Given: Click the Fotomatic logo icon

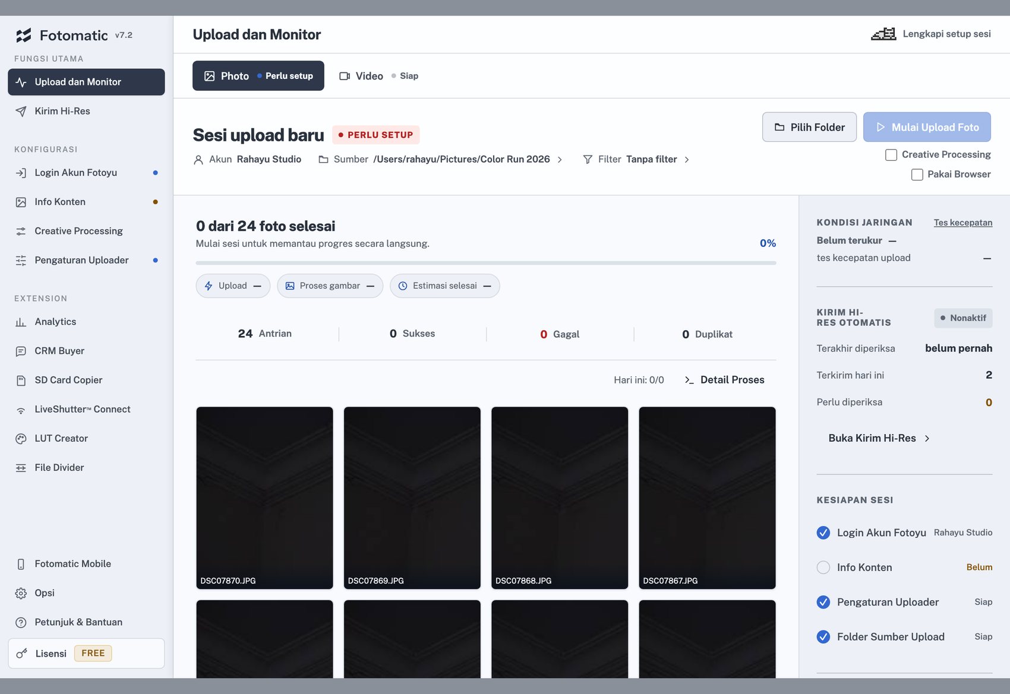Looking at the screenshot, I should [x=24, y=36].
